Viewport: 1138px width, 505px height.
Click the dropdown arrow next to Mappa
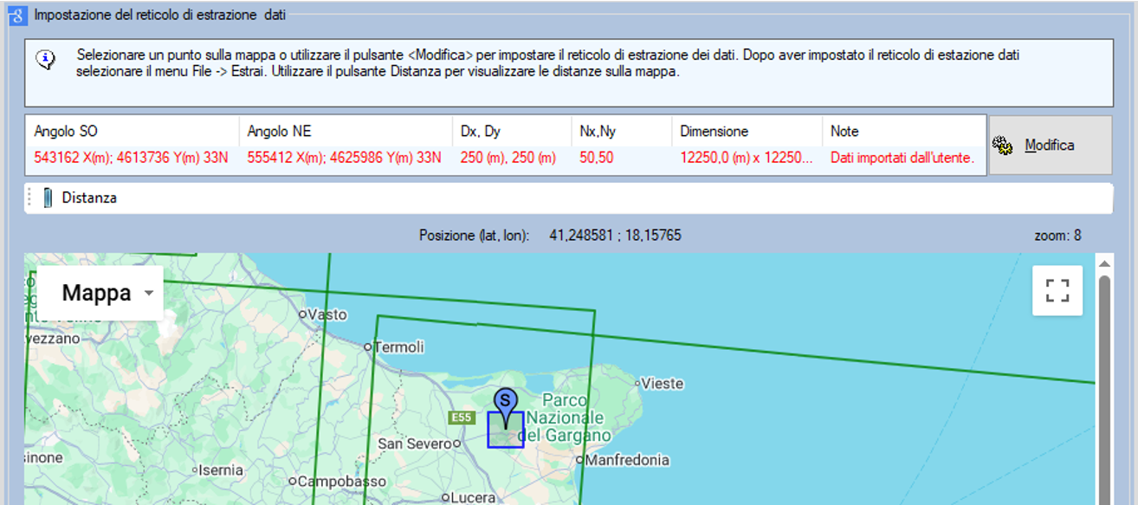(x=149, y=293)
